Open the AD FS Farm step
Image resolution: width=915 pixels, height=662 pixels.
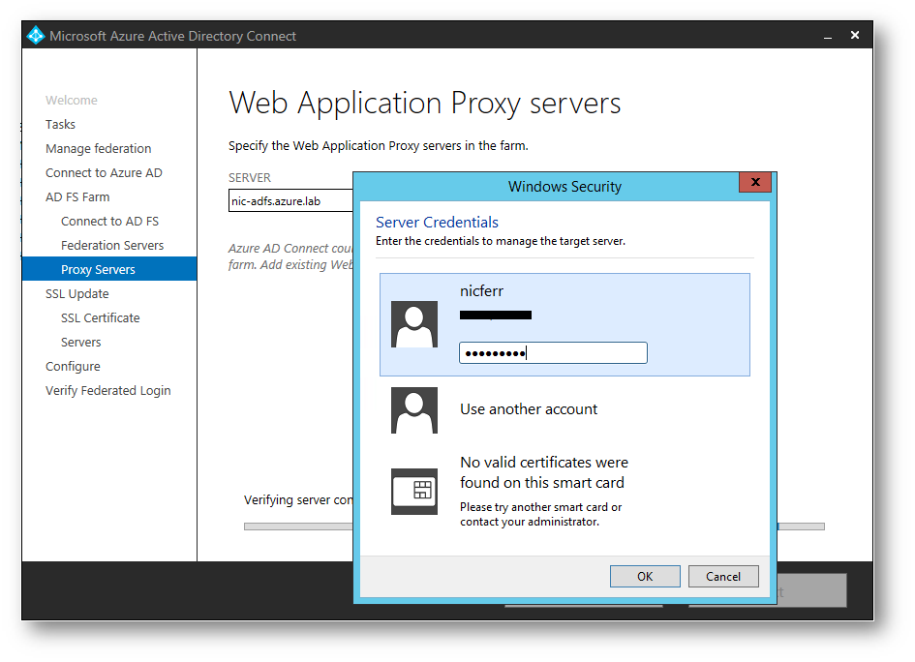click(77, 197)
